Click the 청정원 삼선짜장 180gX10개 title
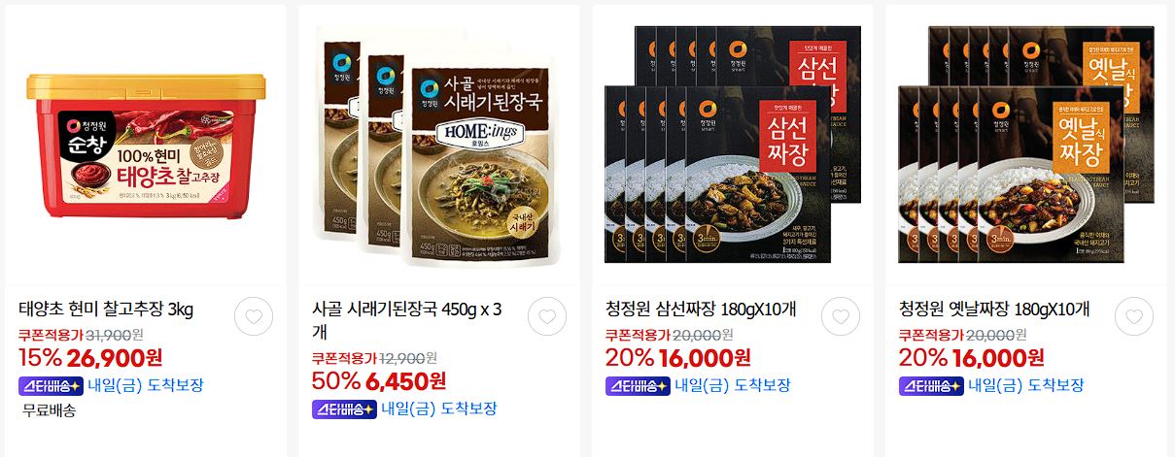Screen dimensions: 1175x457 pos(702,310)
